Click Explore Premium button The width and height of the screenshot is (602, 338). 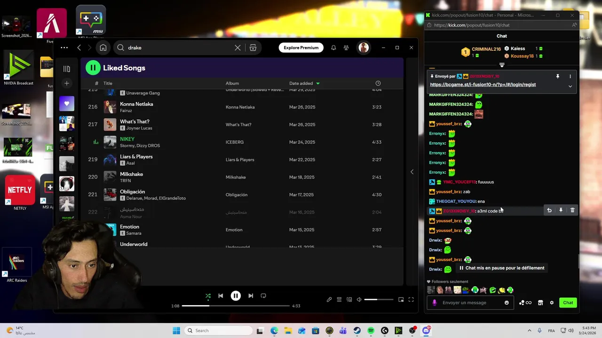(x=301, y=47)
